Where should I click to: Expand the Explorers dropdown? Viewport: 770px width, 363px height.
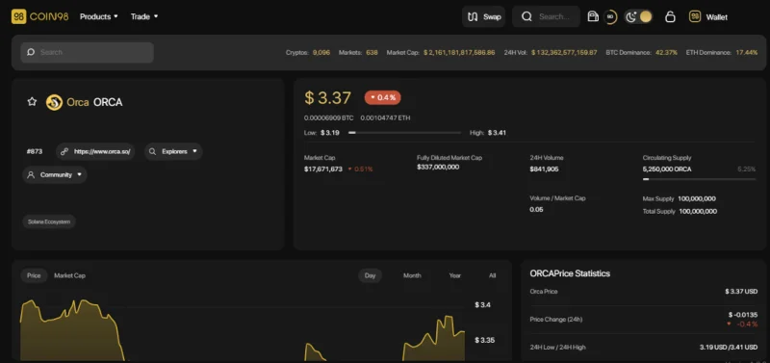[173, 152]
